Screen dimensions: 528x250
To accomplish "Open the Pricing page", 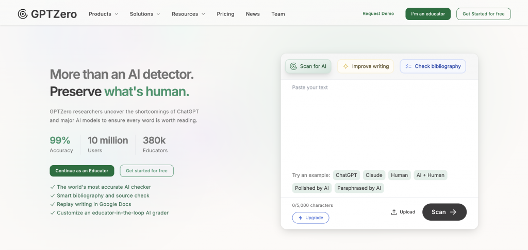I will 226,14.
